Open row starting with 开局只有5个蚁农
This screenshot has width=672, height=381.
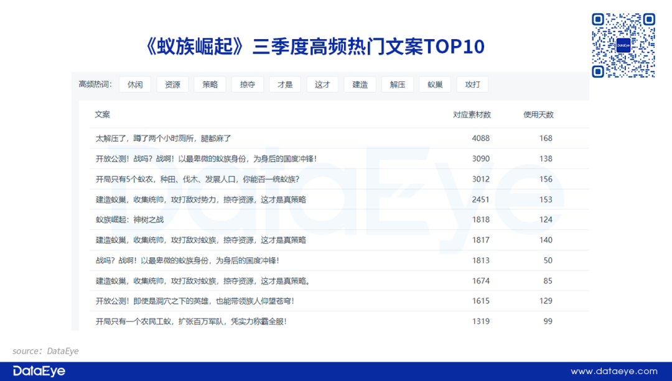(197, 179)
